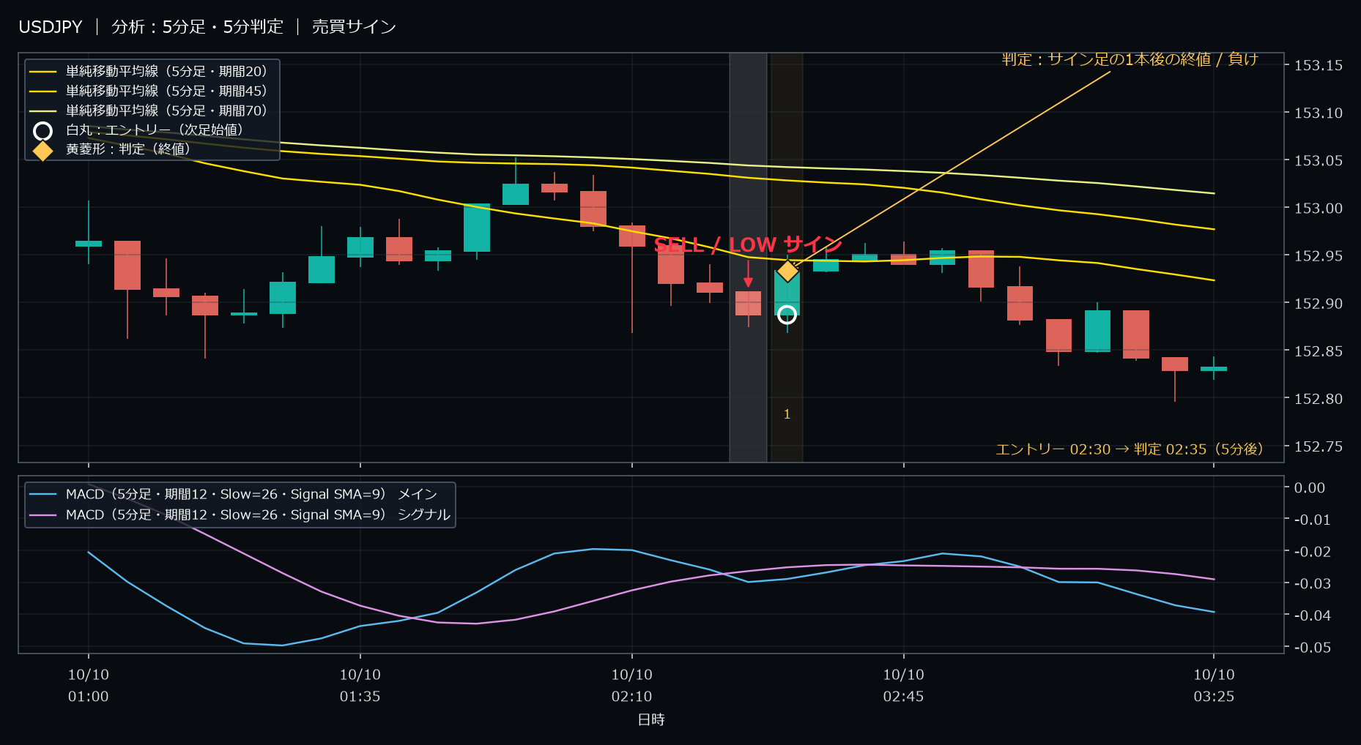Click the white circle entry marker on the chart
The height and width of the screenshot is (745, 1361).
pos(787,315)
